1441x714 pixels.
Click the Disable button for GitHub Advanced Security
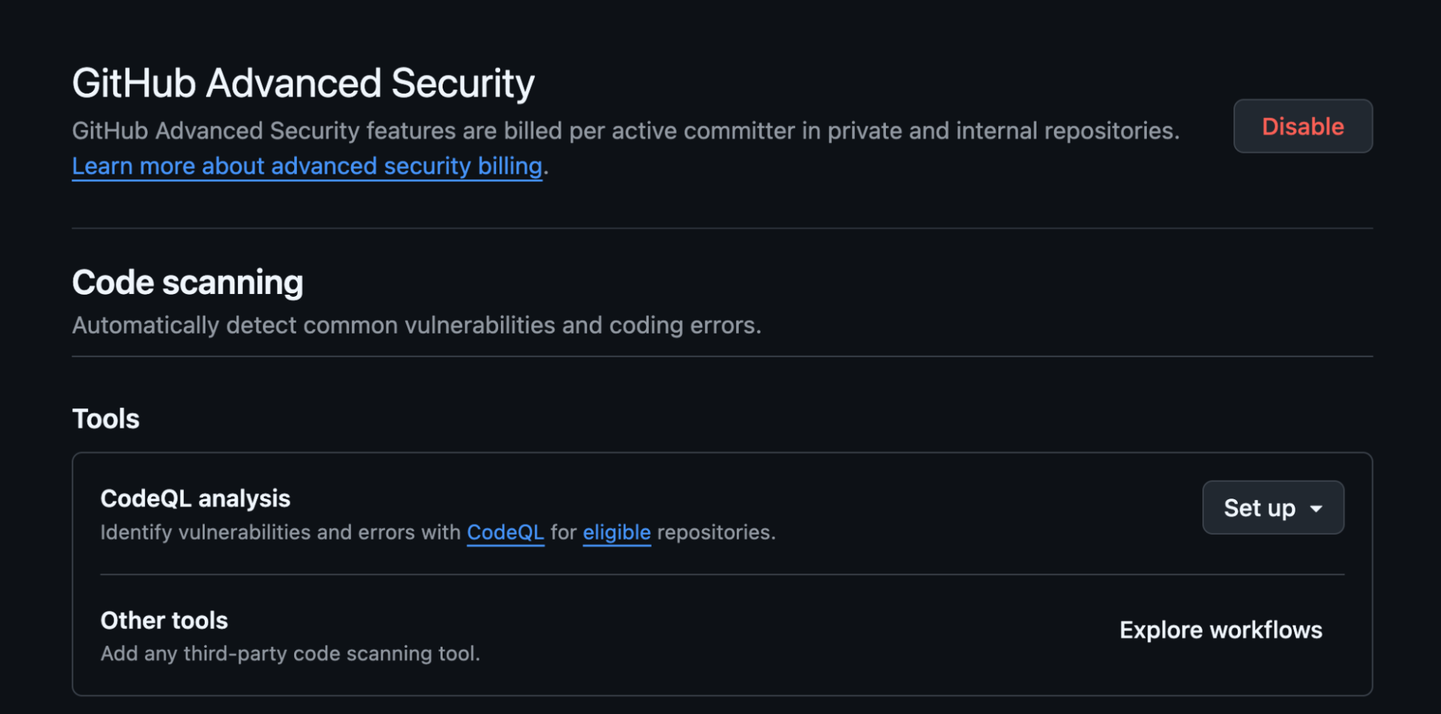coord(1302,126)
